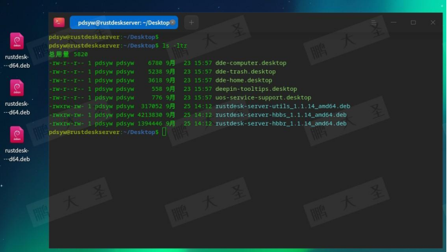Click the dde-computer.desktop filename

pyautogui.click(x=251, y=63)
